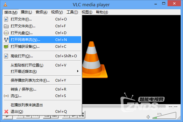Click the Open Folder icon
The height and width of the screenshot is (122, 183).
pyautogui.click(x=6, y=26)
